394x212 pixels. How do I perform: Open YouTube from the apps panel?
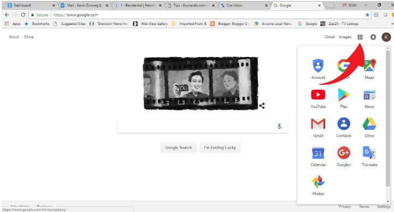point(318,95)
